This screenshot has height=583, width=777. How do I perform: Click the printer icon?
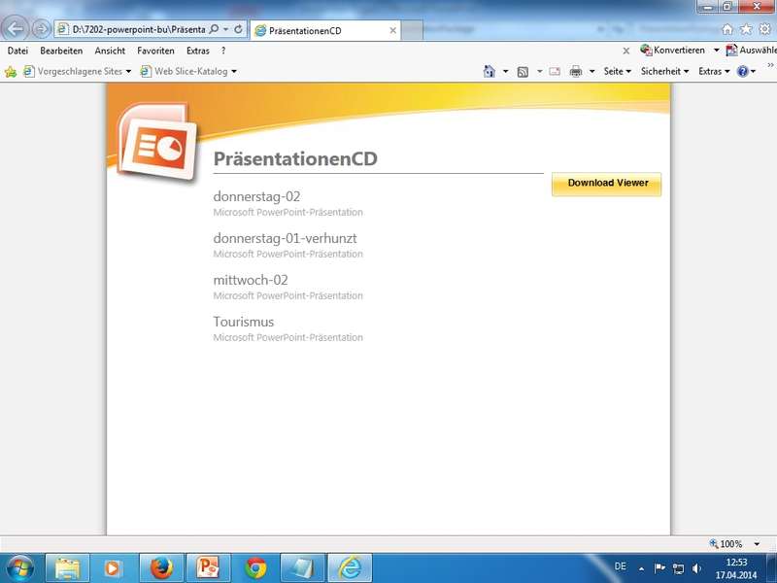[x=576, y=72]
